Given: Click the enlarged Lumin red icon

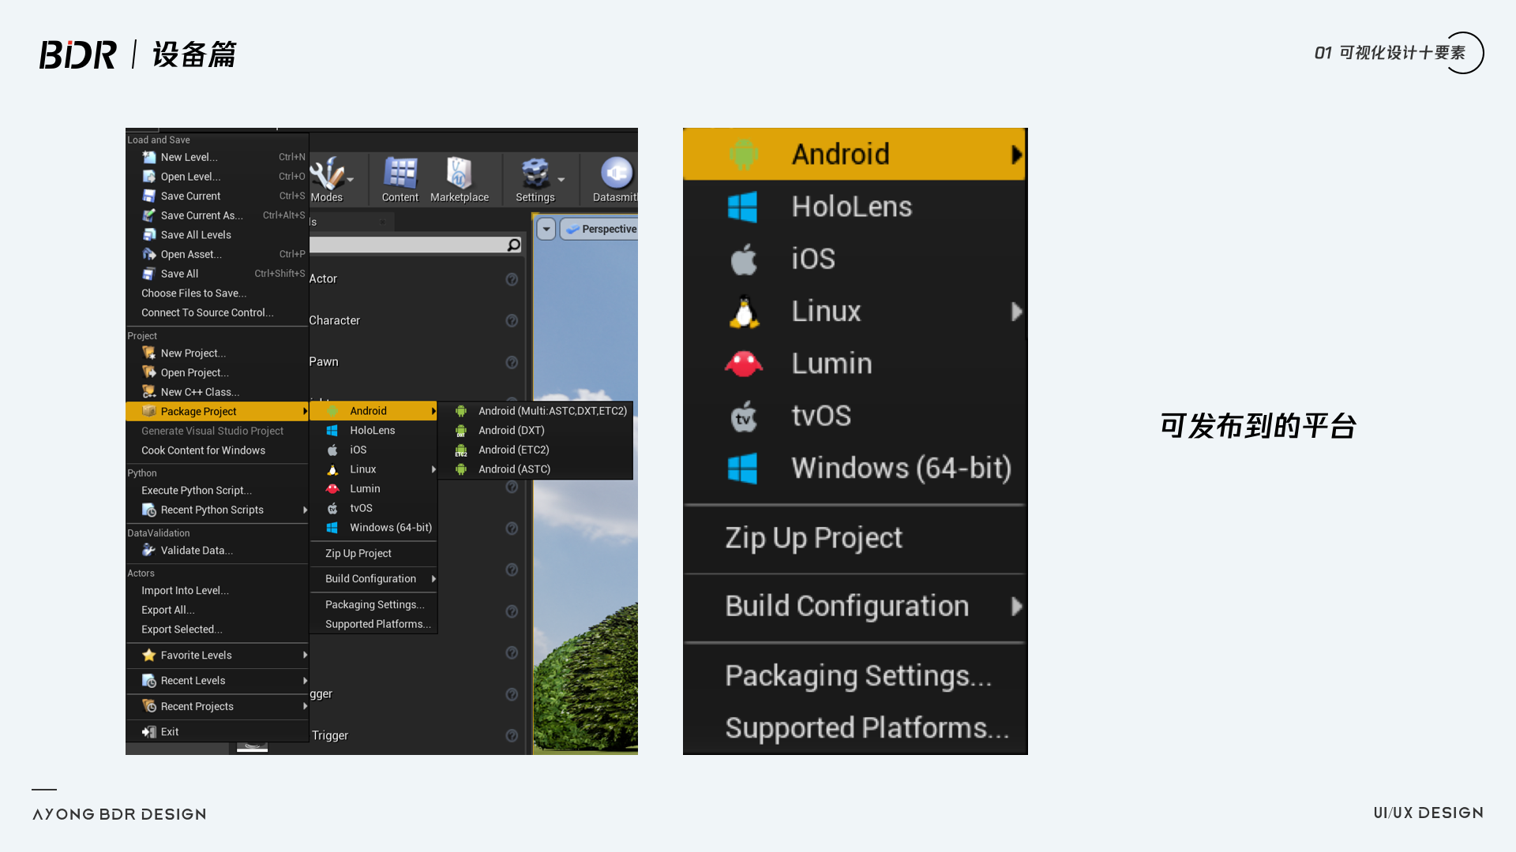Looking at the screenshot, I should point(743,364).
